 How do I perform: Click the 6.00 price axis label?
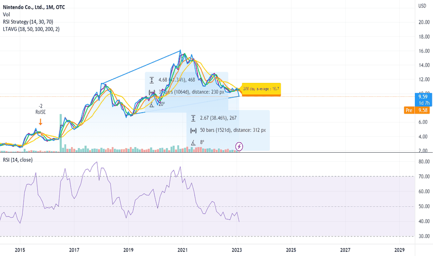(424, 122)
